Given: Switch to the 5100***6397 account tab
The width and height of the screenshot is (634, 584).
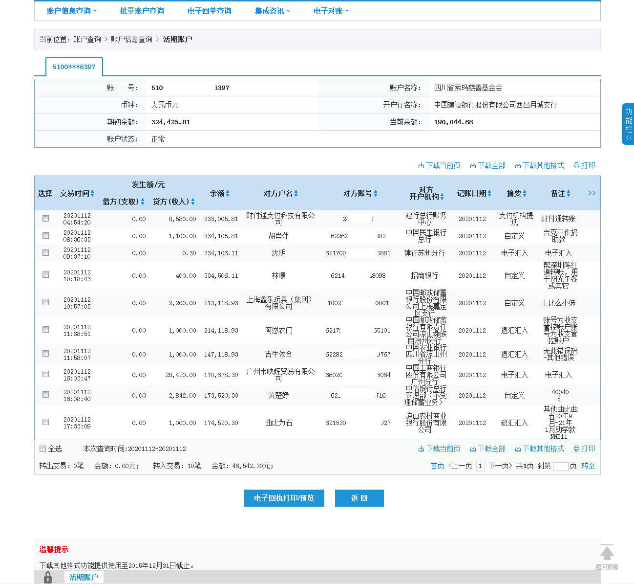Looking at the screenshot, I should tap(74, 67).
